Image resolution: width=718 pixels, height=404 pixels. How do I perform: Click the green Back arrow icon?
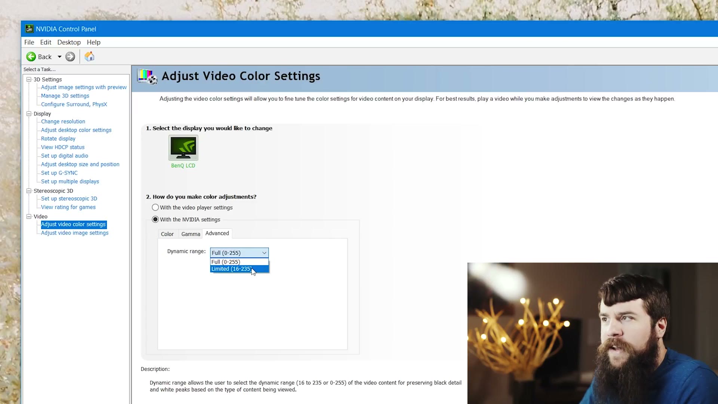31,56
